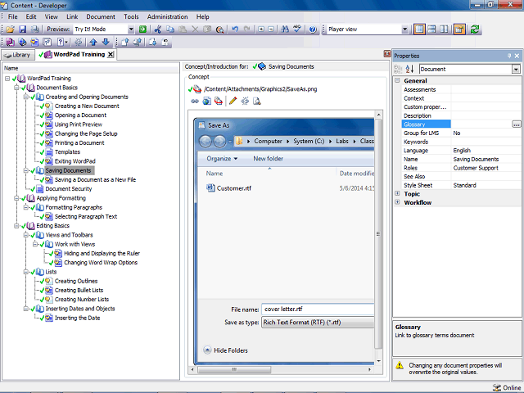Click the chain link icon in Concept pane
524x393 pixels.
pyautogui.click(x=195, y=102)
